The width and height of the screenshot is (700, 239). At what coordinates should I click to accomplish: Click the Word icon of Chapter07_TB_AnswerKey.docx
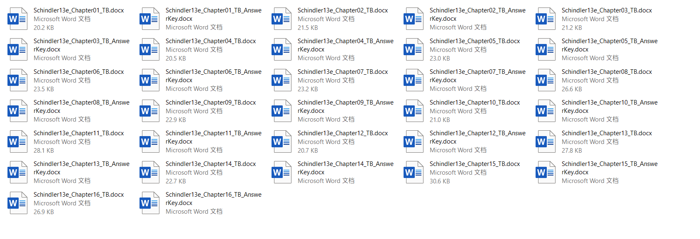(x=414, y=80)
